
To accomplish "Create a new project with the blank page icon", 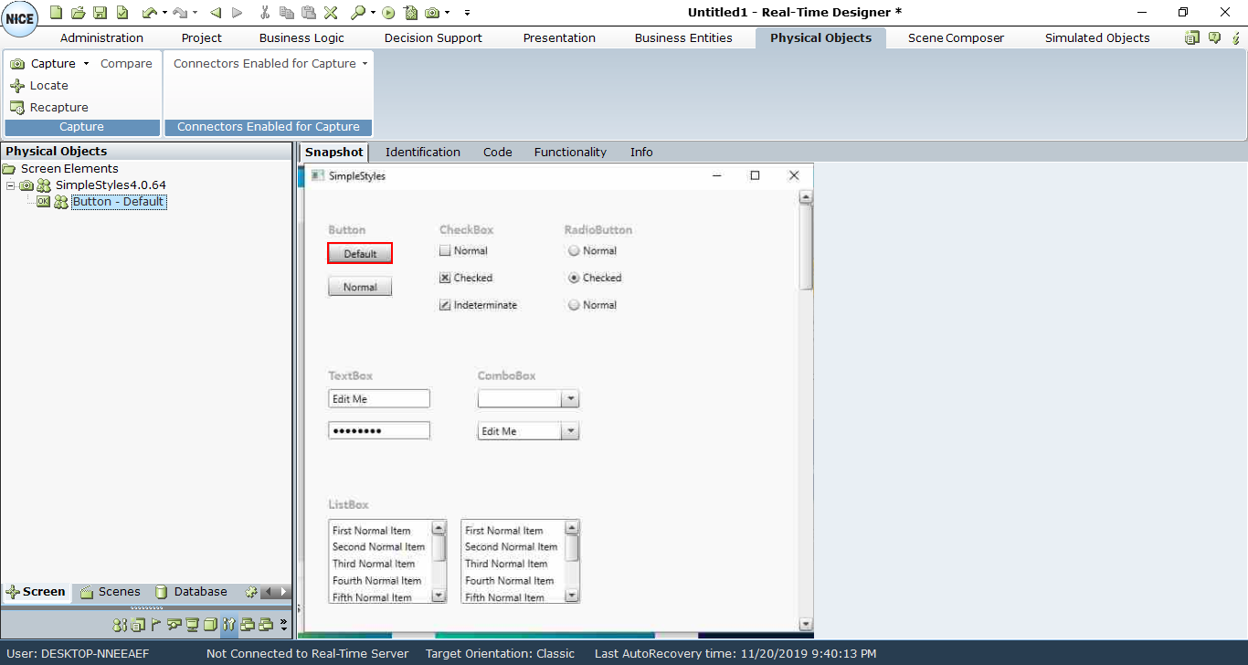I will coord(56,12).
